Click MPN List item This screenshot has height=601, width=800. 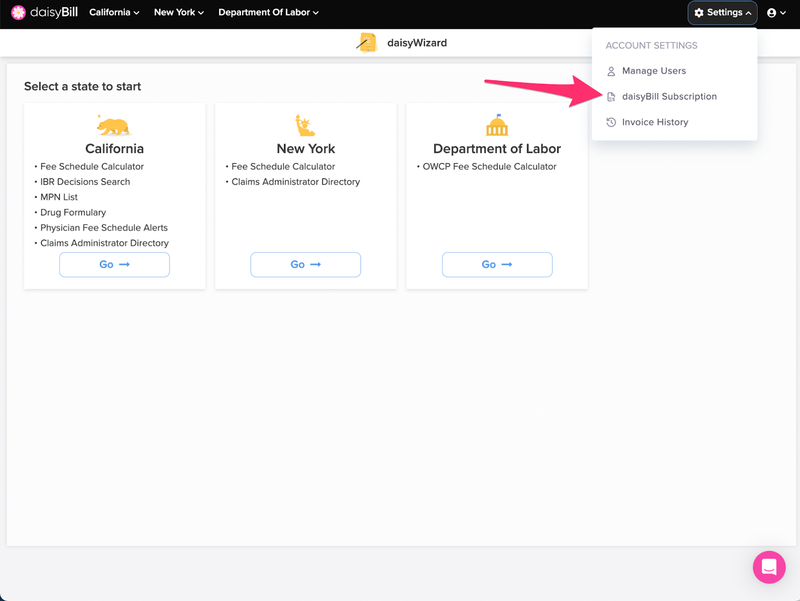point(59,197)
